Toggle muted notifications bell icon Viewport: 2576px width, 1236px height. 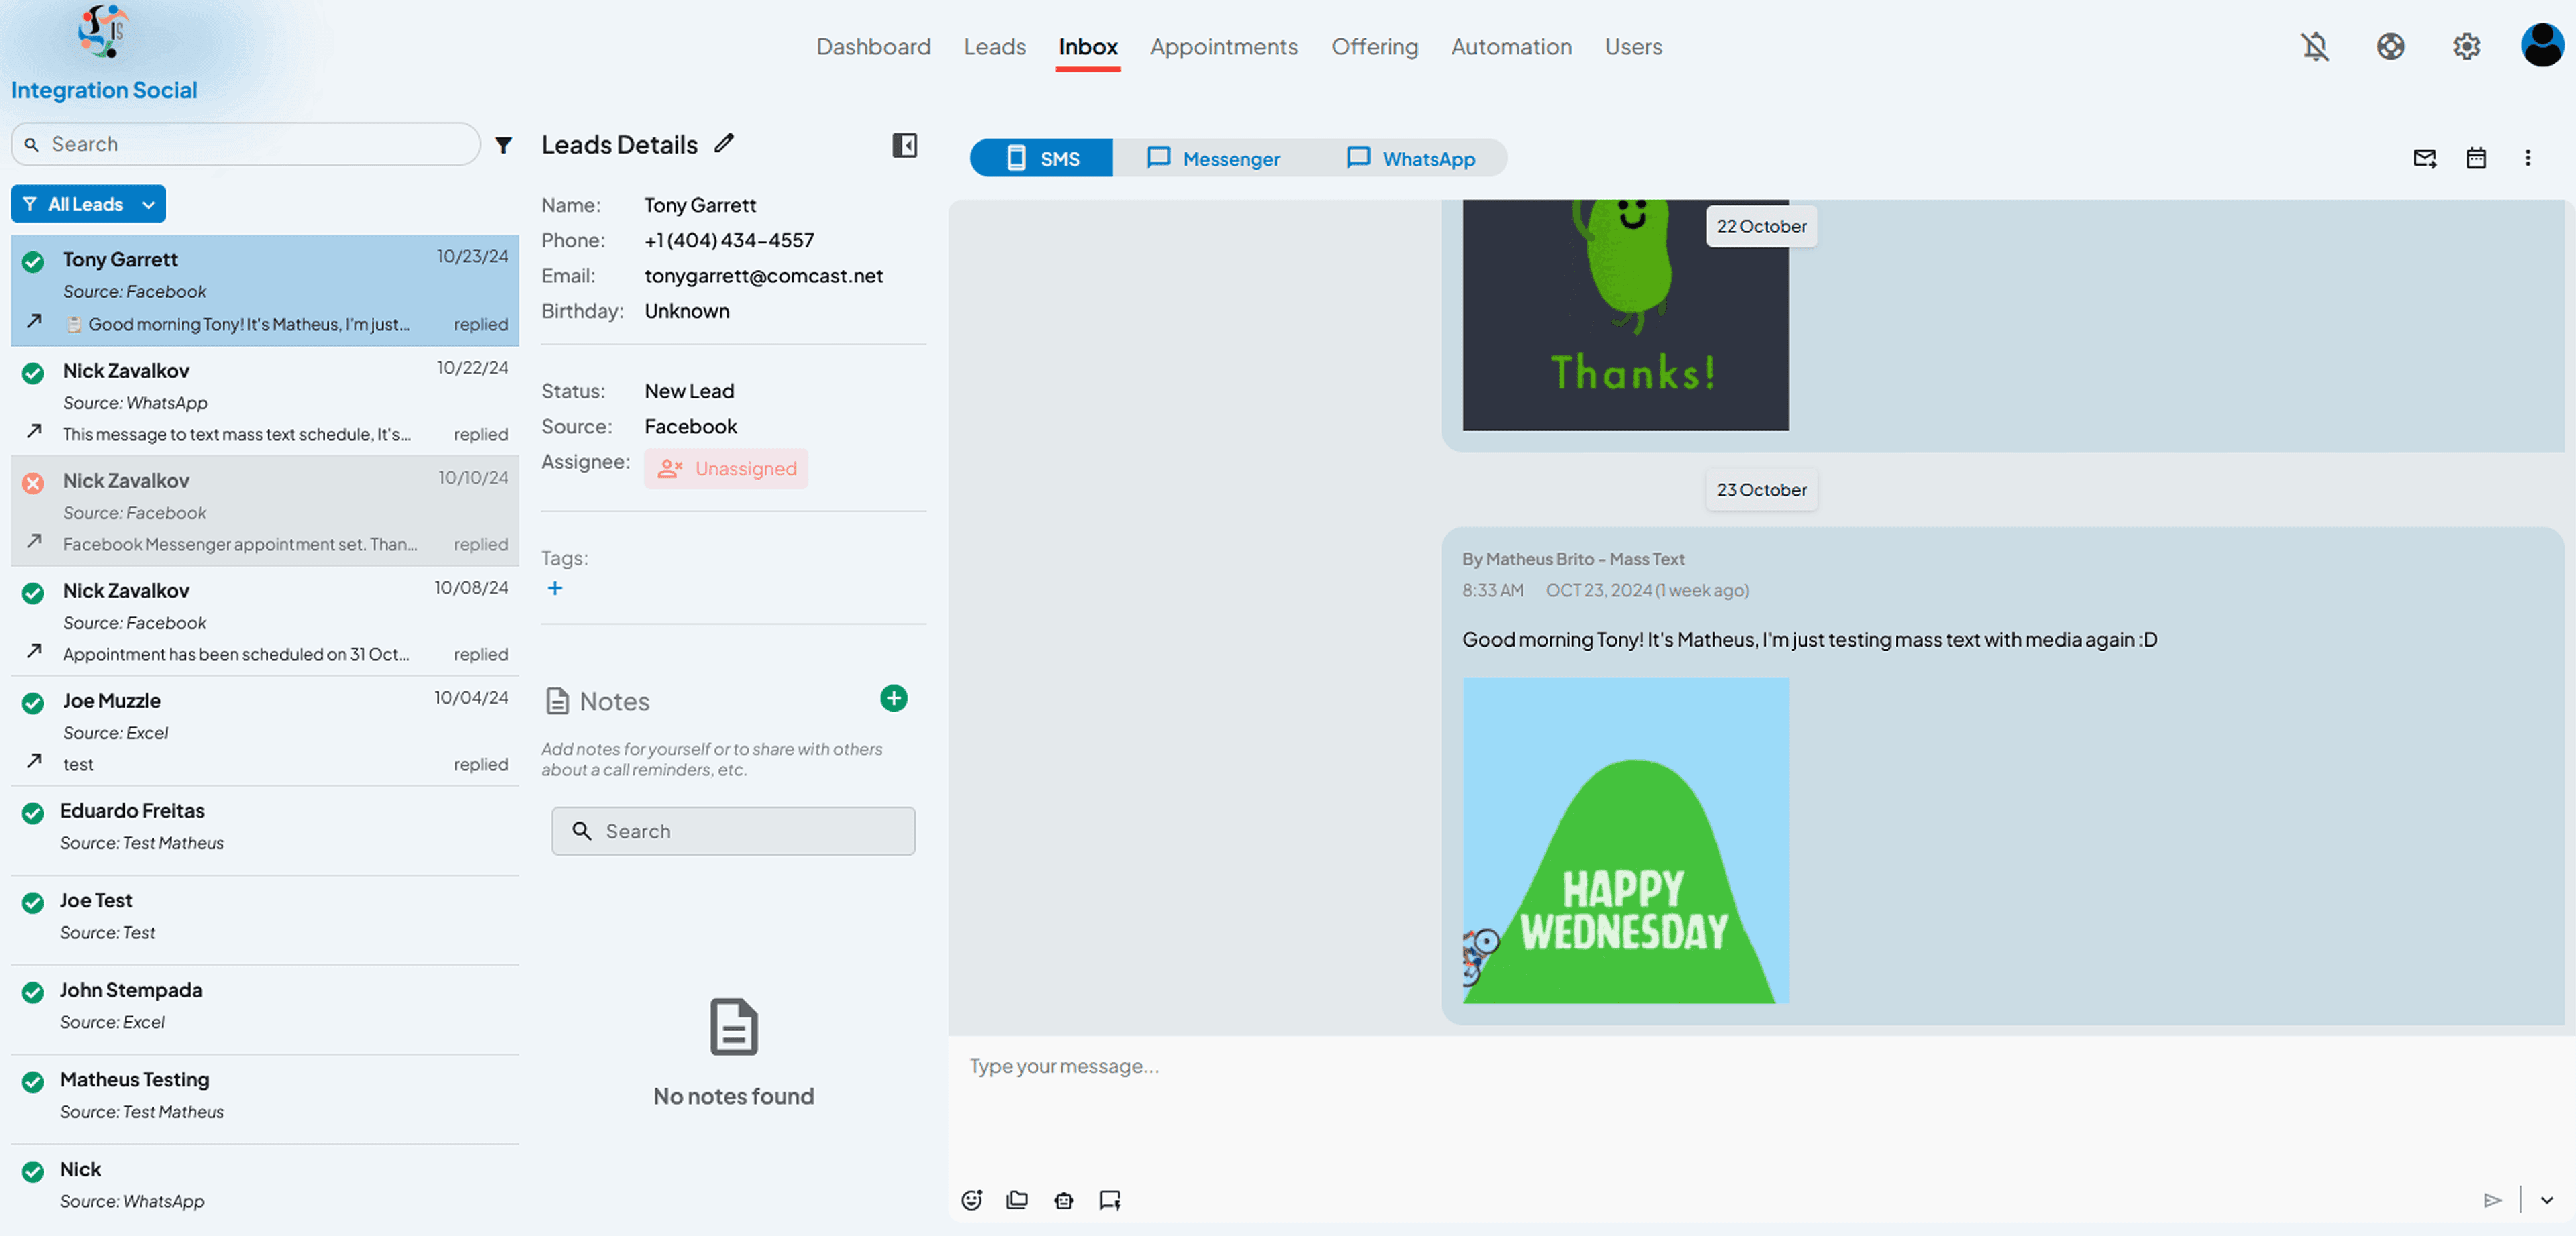click(x=2315, y=47)
